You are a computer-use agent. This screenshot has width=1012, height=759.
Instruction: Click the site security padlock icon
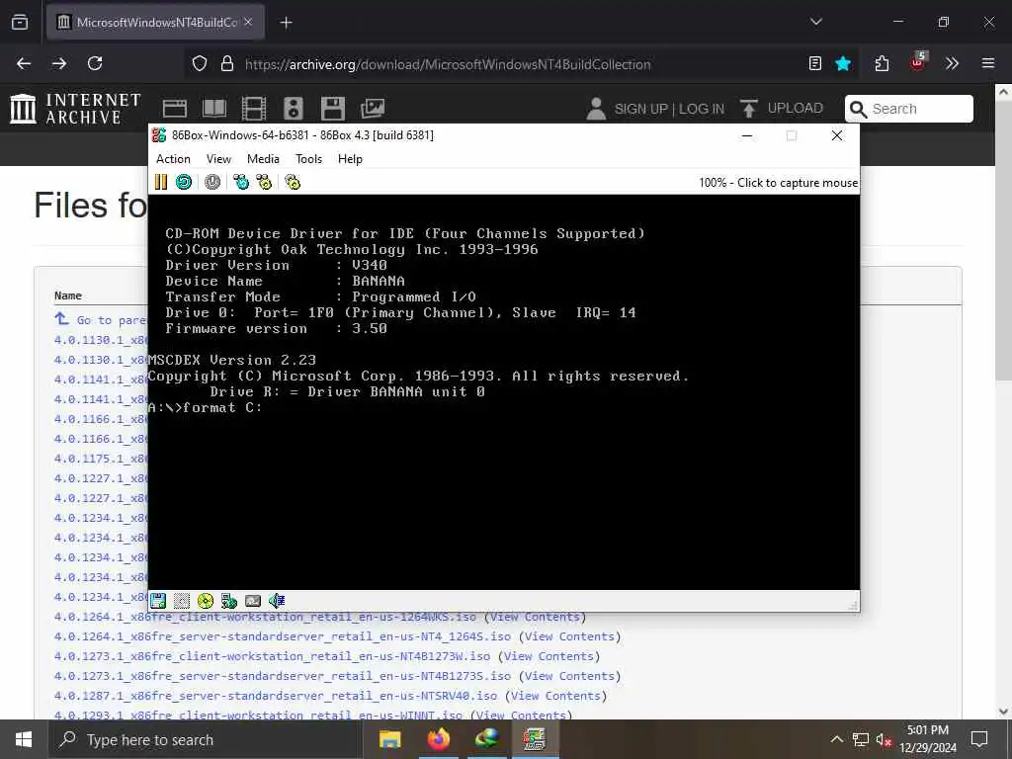click(x=226, y=63)
